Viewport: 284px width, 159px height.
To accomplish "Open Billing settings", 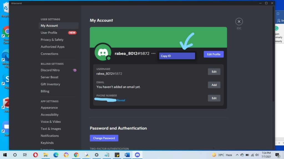I will (x=59, y=91).
